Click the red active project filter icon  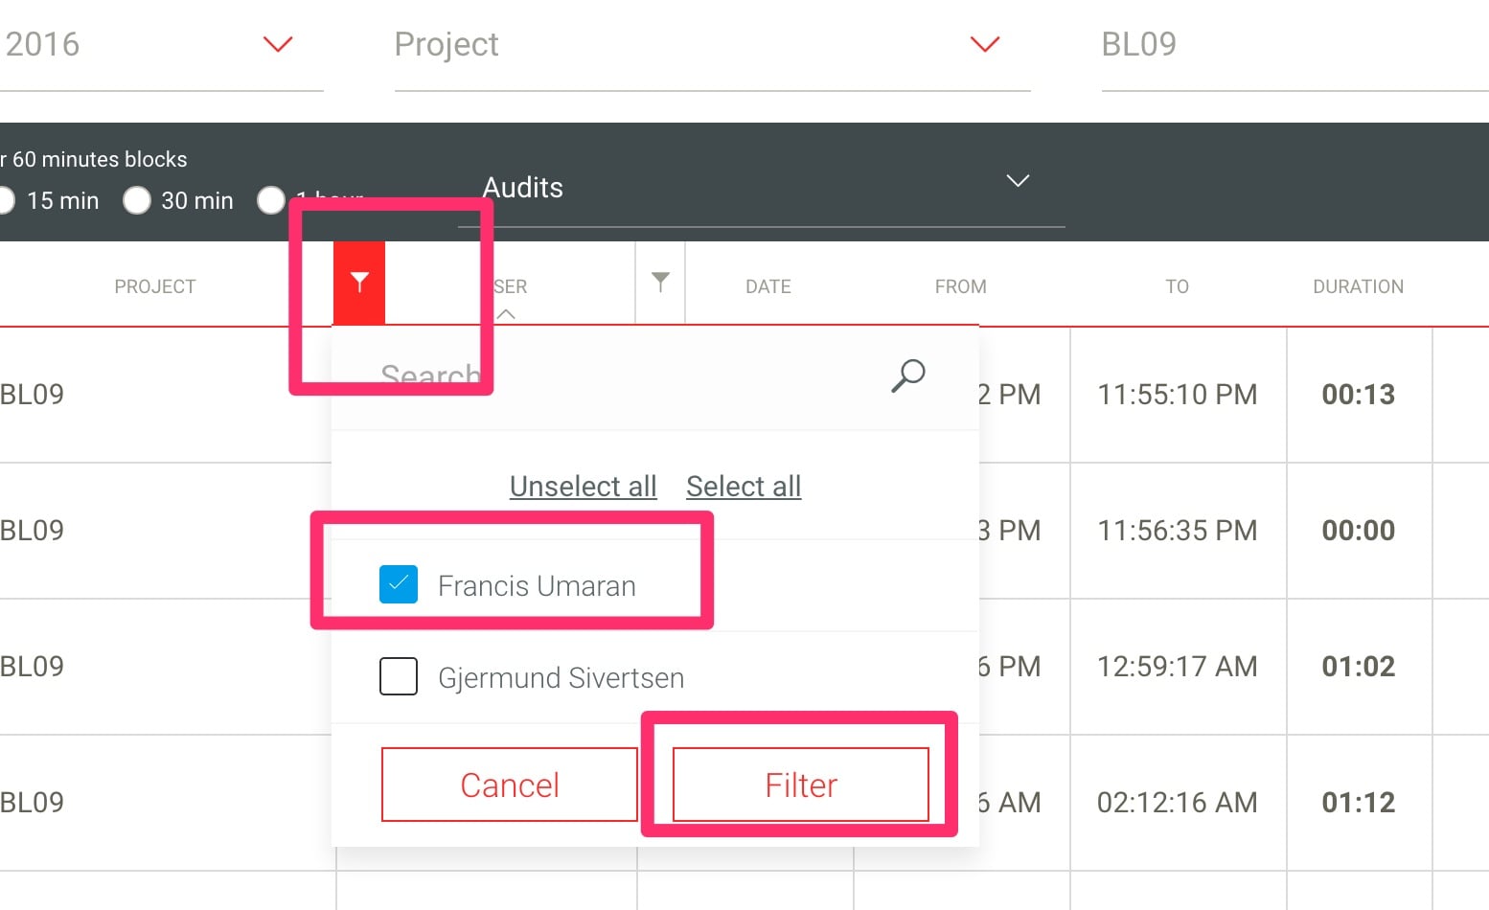(x=359, y=283)
